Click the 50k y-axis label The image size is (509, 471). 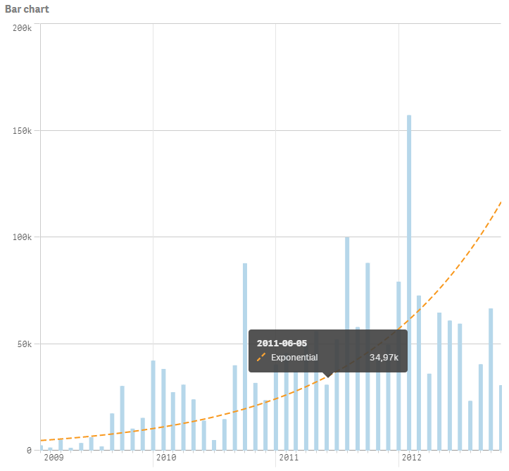pos(25,344)
